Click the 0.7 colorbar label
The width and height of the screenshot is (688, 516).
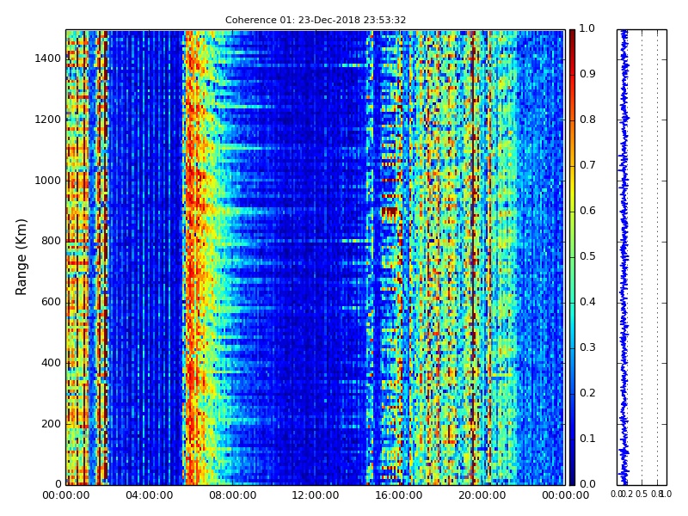coord(587,165)
